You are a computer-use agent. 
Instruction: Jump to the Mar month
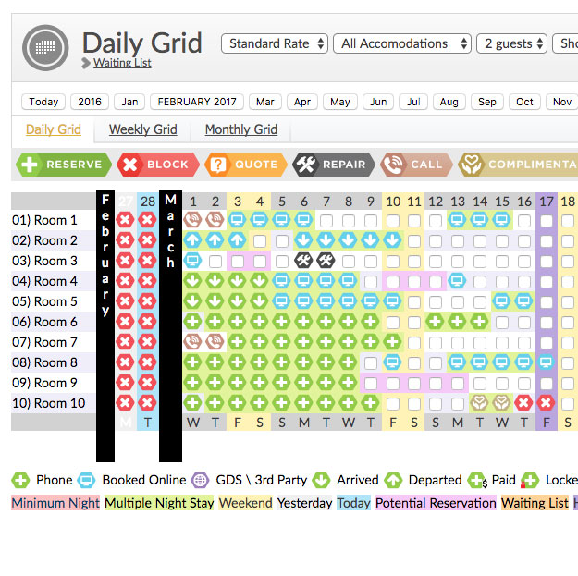265,102
